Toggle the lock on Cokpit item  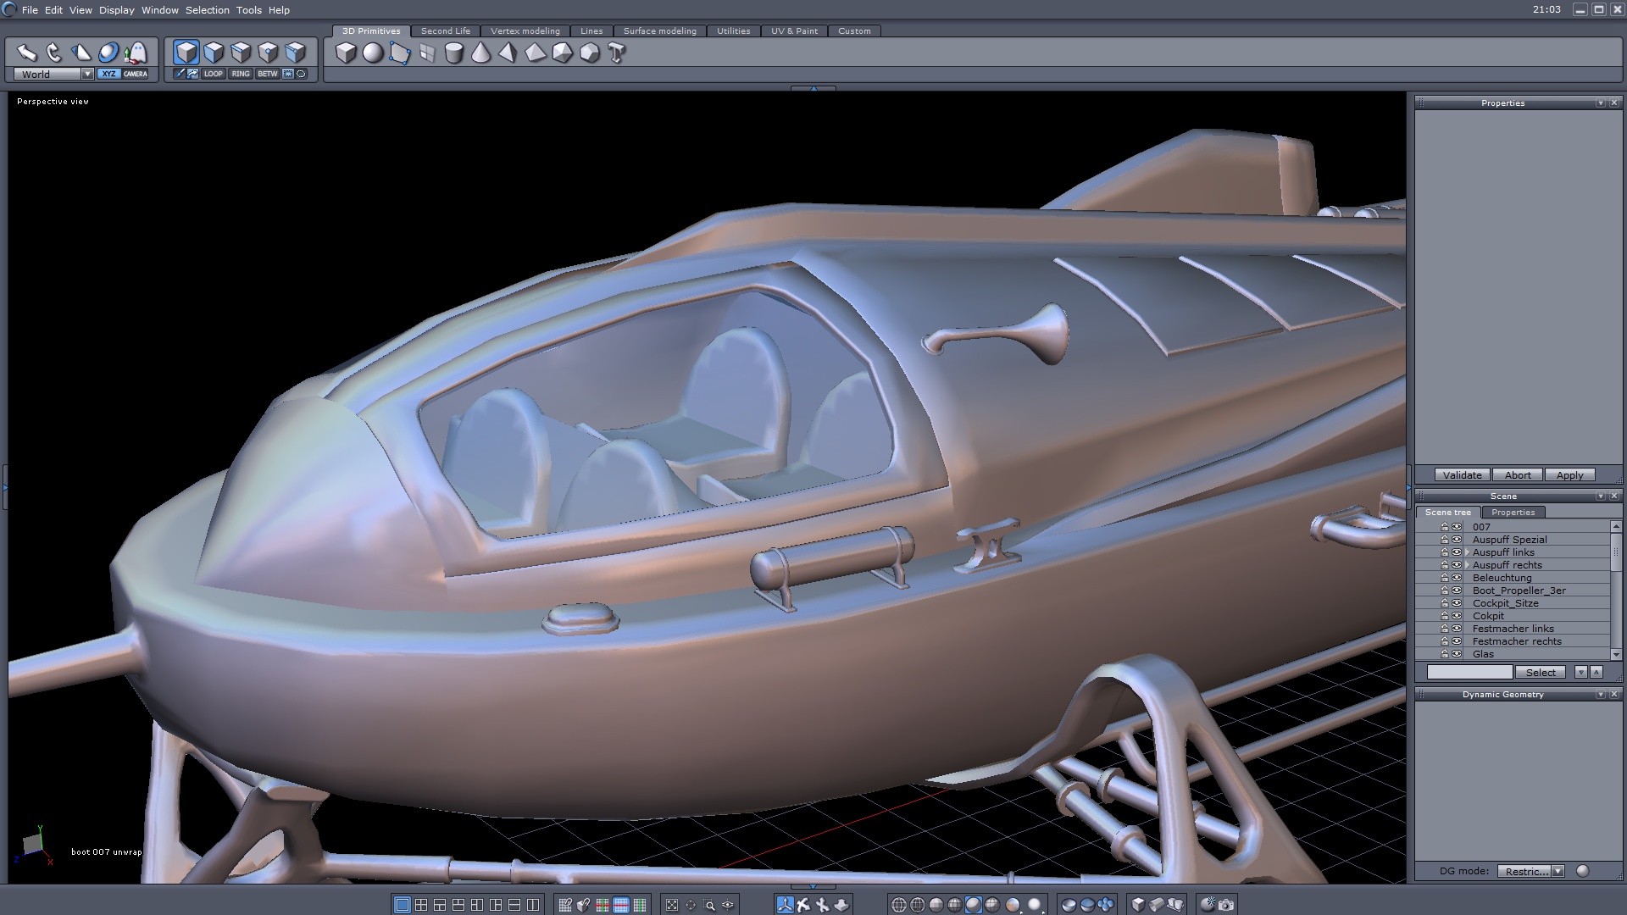1445,616
